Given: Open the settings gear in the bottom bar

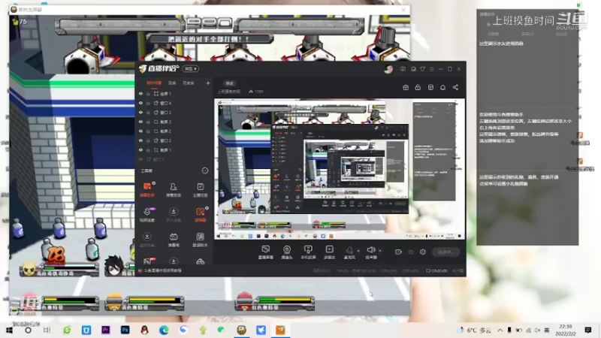Looking at the screenshot, I should tap(423, 252).
